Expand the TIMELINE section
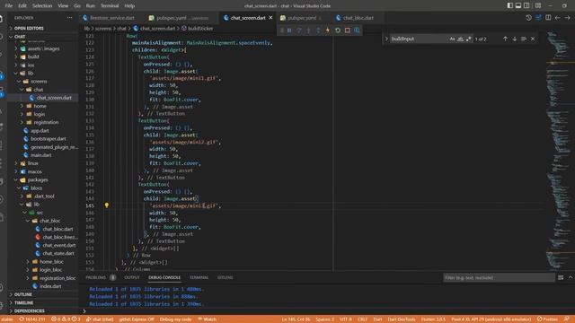This screenshot has height=323, width=575. pyautogui.click(x=43, y=303)
